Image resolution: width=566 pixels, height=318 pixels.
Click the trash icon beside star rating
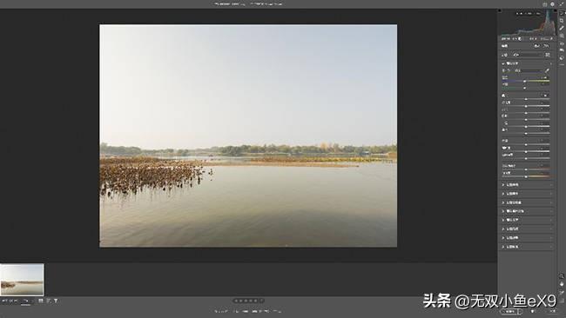[262, 301]
